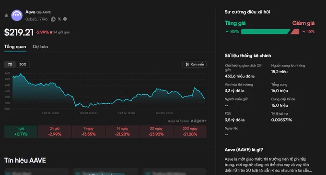The height and width of the screenshot is (175, 326).
Task: Click the edgen+ powered-by link
Action: pos(198,120)
